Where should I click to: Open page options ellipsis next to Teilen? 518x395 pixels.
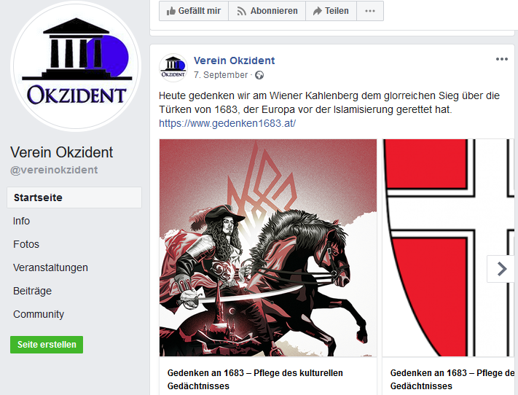(370, 11)
